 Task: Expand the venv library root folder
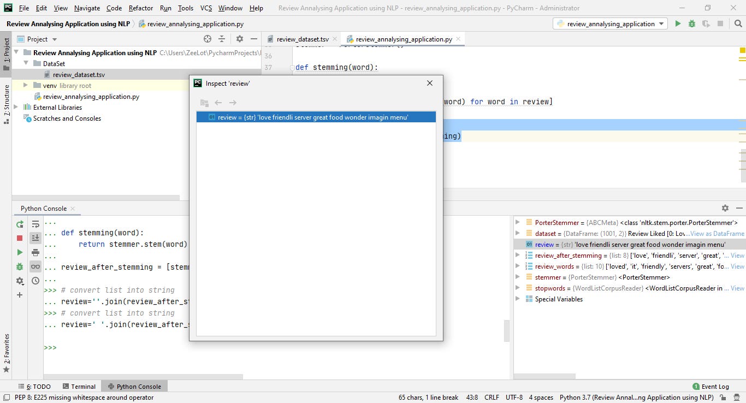click(25, 85)
